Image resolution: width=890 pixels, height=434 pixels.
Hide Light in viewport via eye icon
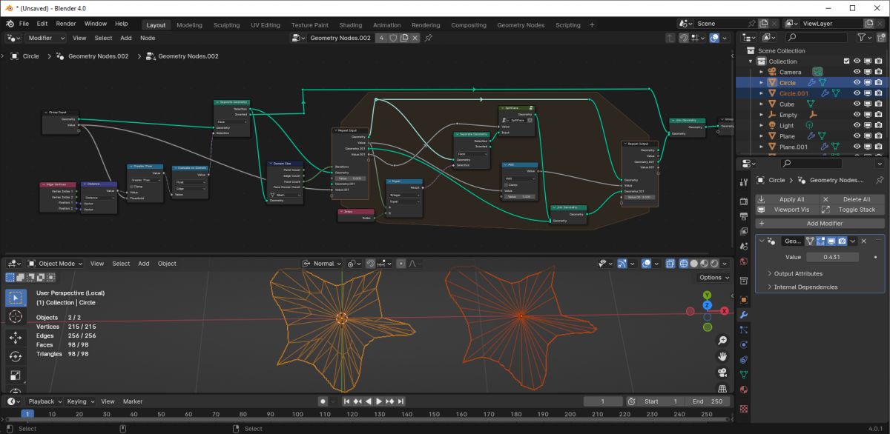click(857, 126)
